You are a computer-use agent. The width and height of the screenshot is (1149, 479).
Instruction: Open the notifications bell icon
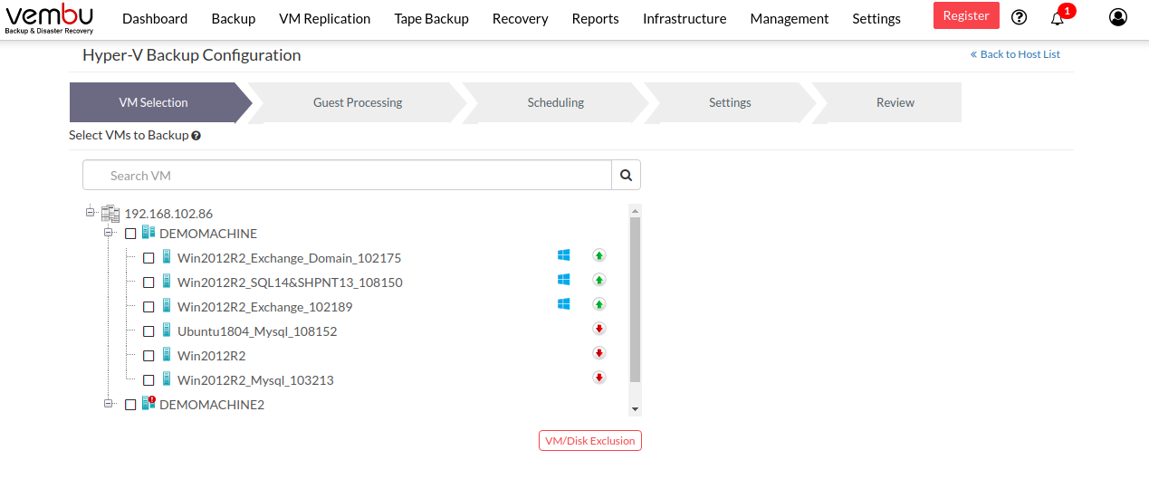[x=1058, y=18]
